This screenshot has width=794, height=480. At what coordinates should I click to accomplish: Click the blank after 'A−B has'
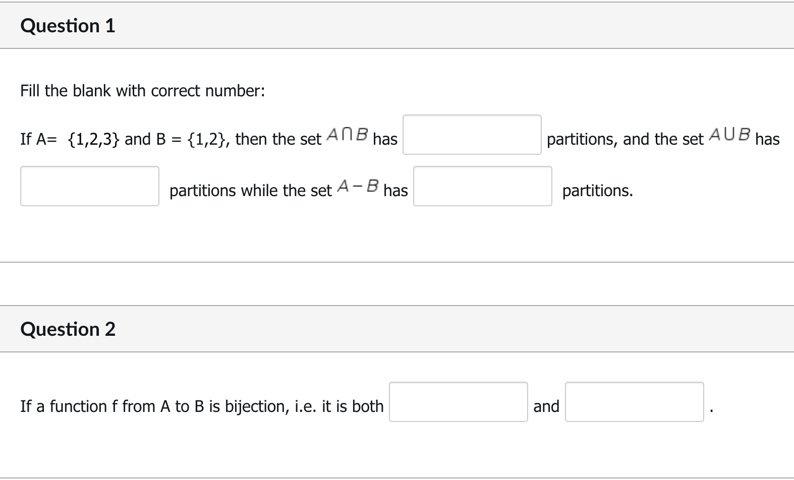[x=483, y=186]
